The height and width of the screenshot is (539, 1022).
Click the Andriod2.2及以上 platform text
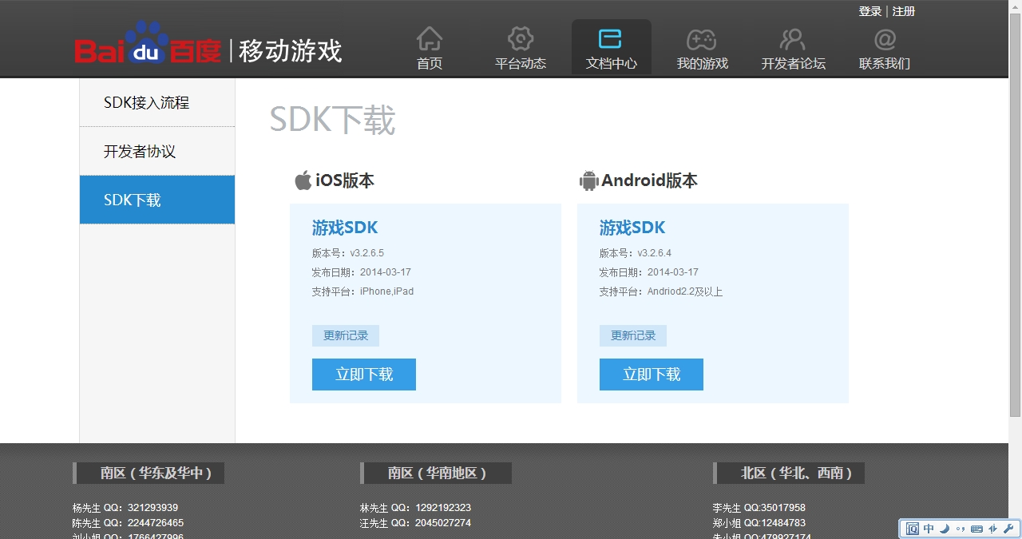pos(685,291)
